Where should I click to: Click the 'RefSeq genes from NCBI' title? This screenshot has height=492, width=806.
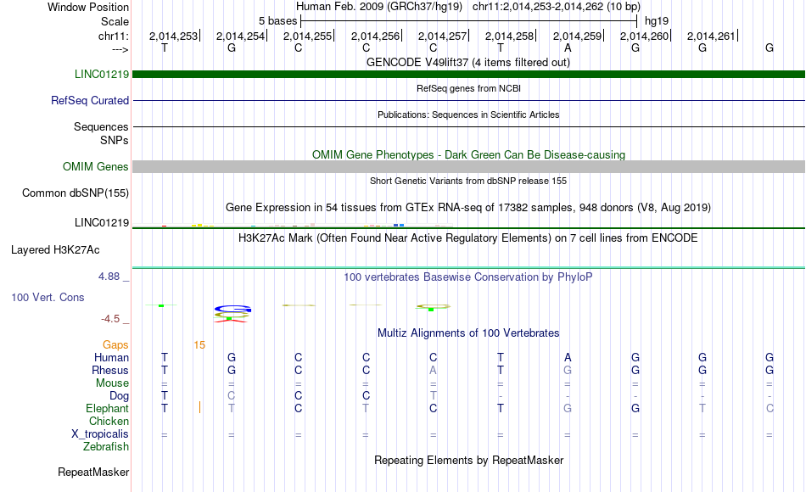click(468, 88)
